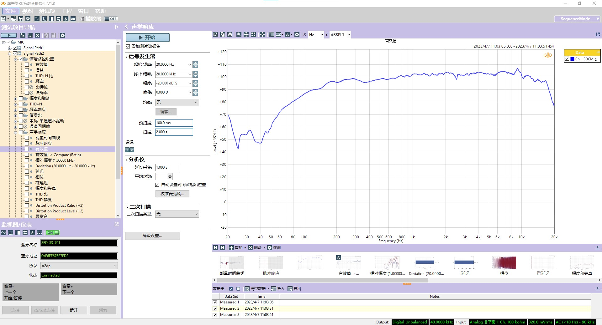
Task: Open the Y axis dBSPL1 unit dropdown
Action: [349, 35]
